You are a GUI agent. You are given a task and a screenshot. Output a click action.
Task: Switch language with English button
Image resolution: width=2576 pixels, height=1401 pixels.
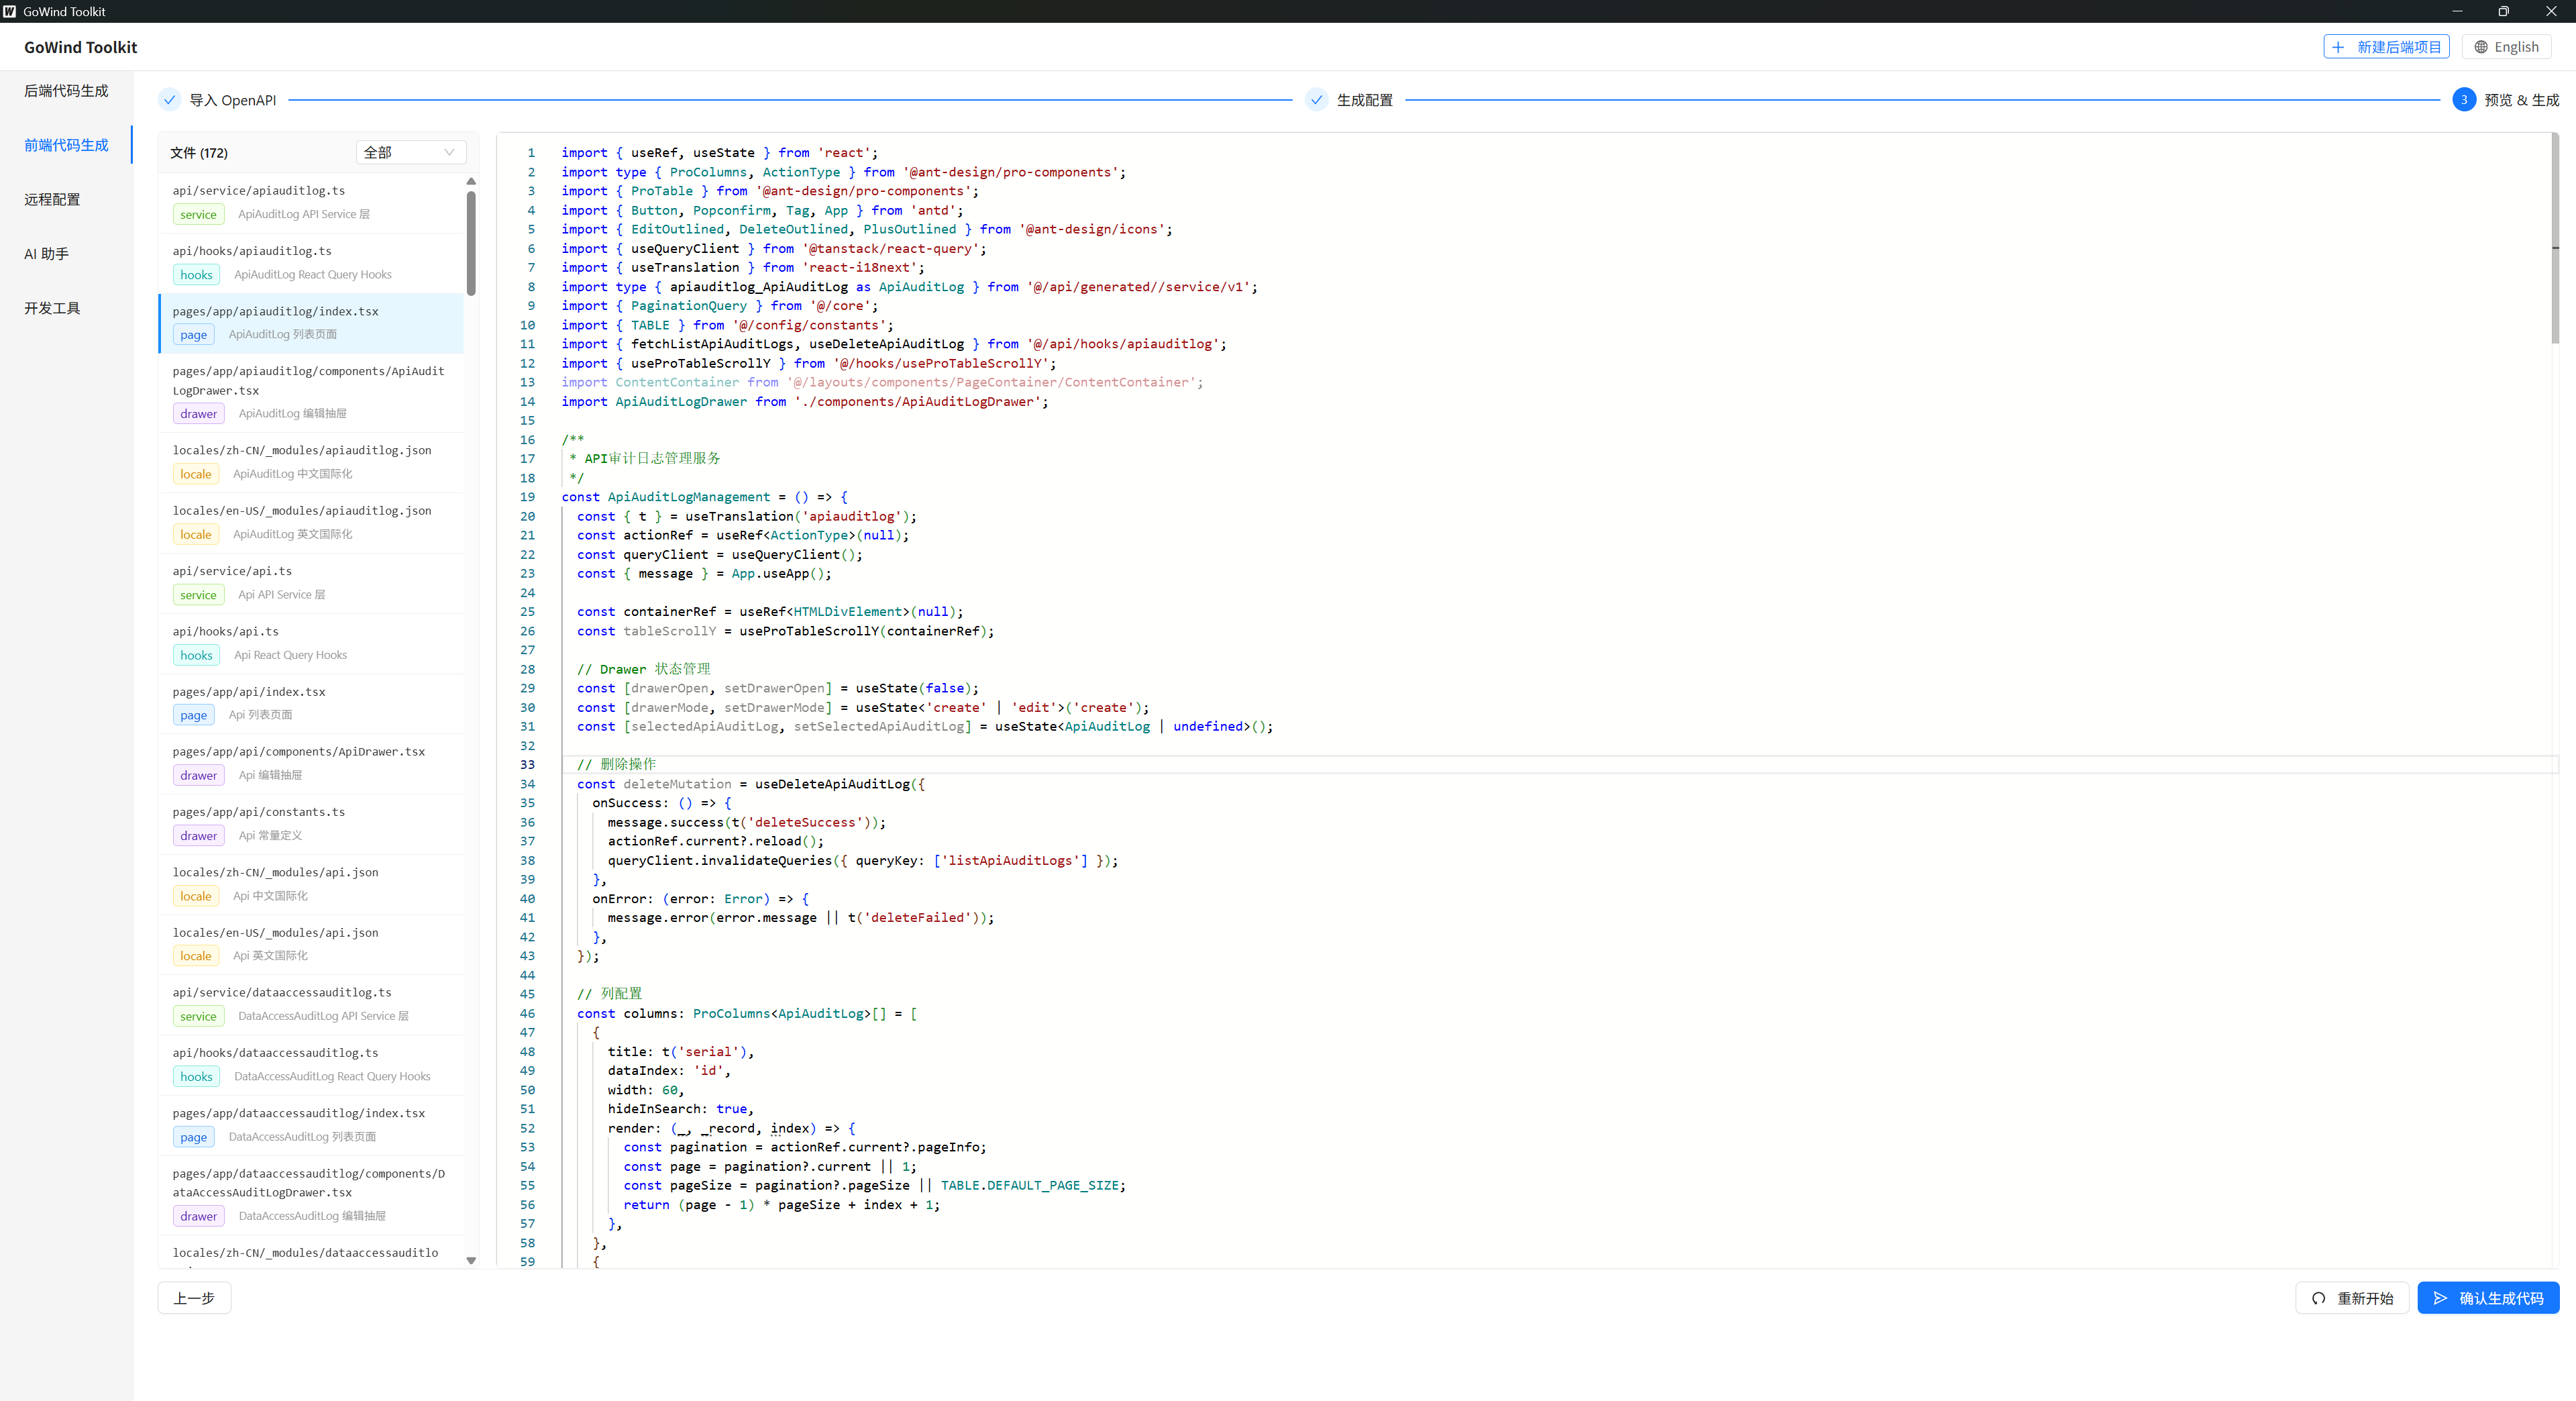pyautogui.click(x=2506, y=47)
